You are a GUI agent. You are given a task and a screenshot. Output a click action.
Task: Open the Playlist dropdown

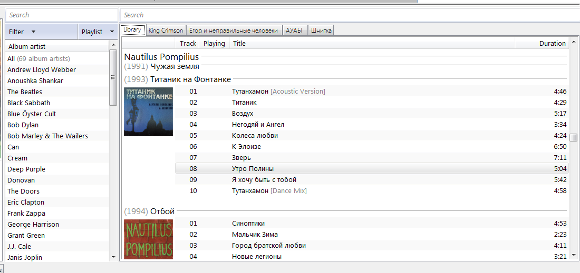(x=98, y=32)
